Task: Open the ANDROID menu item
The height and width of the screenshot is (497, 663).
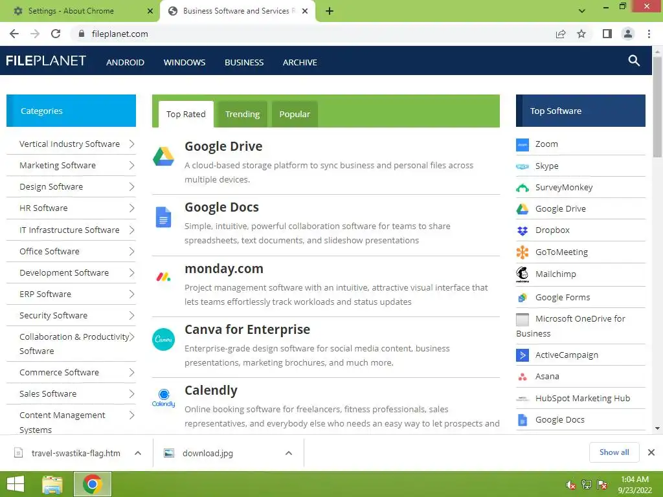Action: [x=125, y=63]
